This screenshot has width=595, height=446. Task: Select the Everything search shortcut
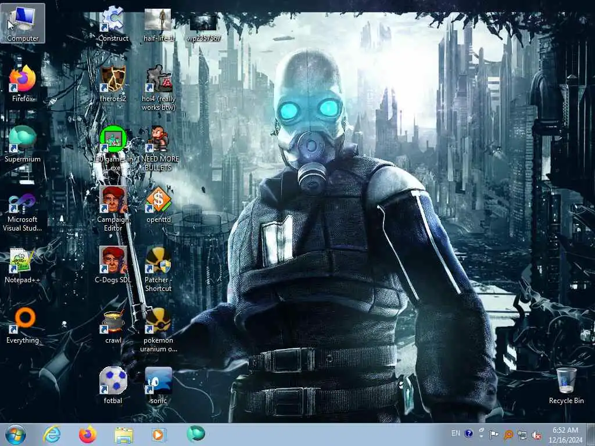[x=23, y=325]
